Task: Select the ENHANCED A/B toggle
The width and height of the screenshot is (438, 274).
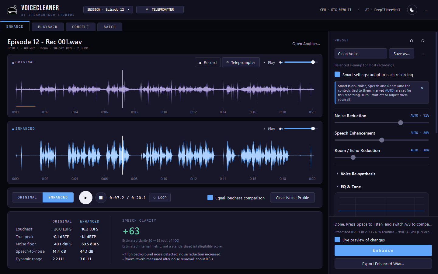Action: tap(58, 197)
